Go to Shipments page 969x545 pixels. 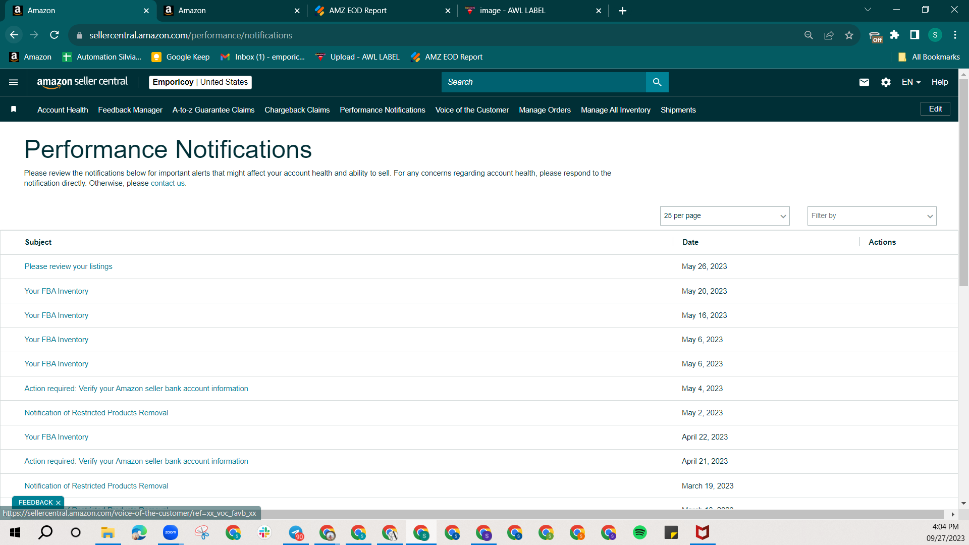(x=678, y=110)
